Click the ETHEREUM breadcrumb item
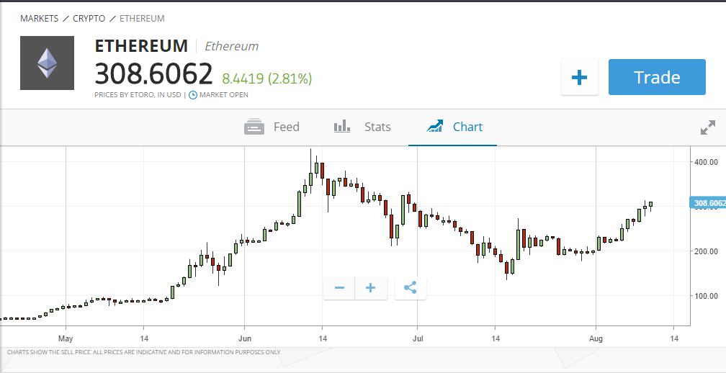 click(142, 18)
